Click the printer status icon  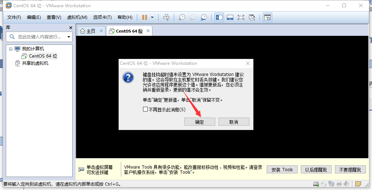tap(339, 184)
